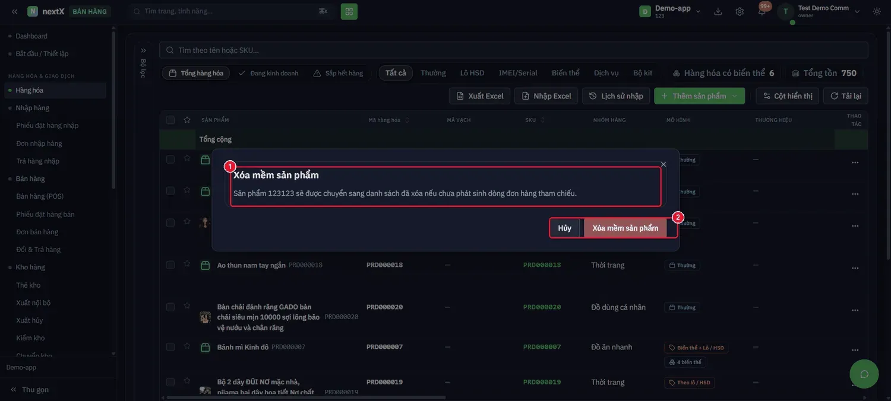Click the Xuất Excel button
891x401 pixels.
coord(479,96)
